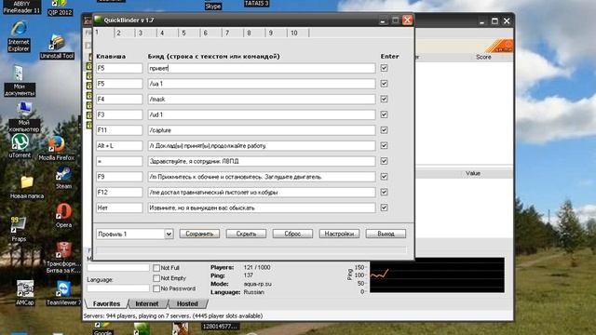Open Uninstall Tool desktop shortcut
This screenshot has height=335, width=596.
pos(57,47)
